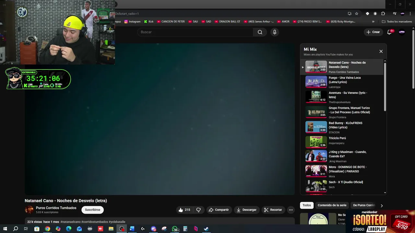Open WhatsApp from the taskbar

[x=175, y=229]
